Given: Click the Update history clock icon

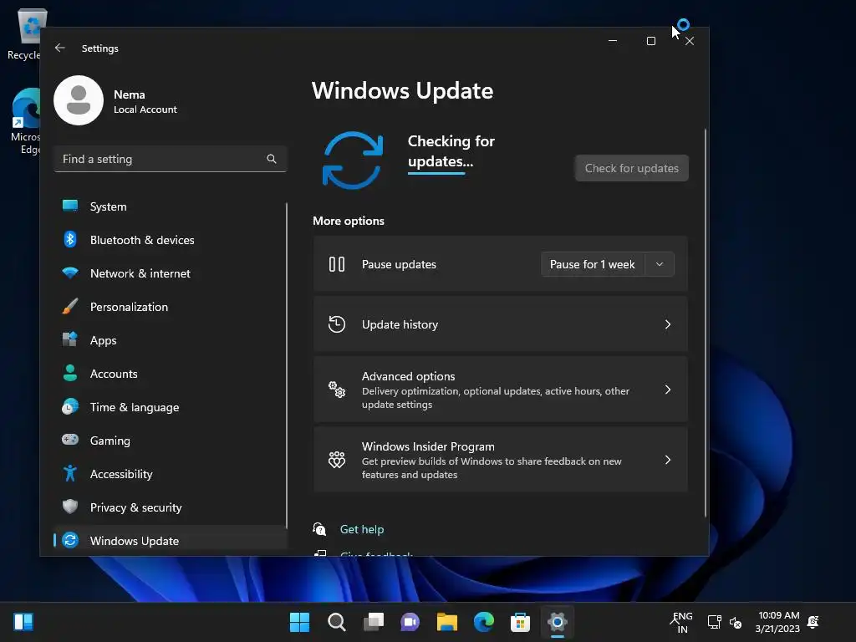Looking at the screenshot, I should pos(337,324).
